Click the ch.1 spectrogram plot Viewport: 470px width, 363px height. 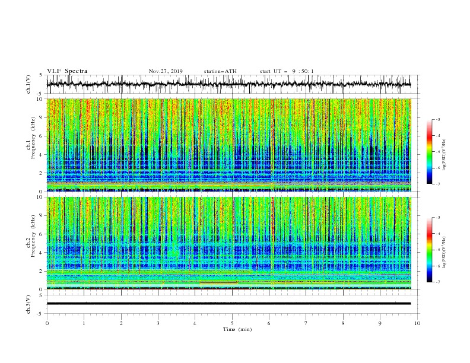pyautogui.click(x=228, y=145)
